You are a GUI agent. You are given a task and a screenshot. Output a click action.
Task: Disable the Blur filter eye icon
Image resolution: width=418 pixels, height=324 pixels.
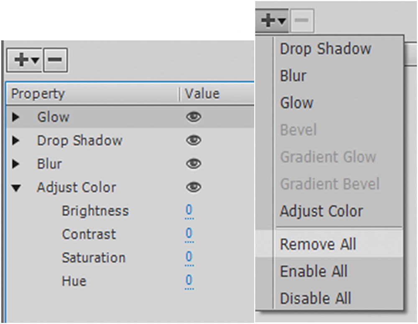tap(193, 165)
